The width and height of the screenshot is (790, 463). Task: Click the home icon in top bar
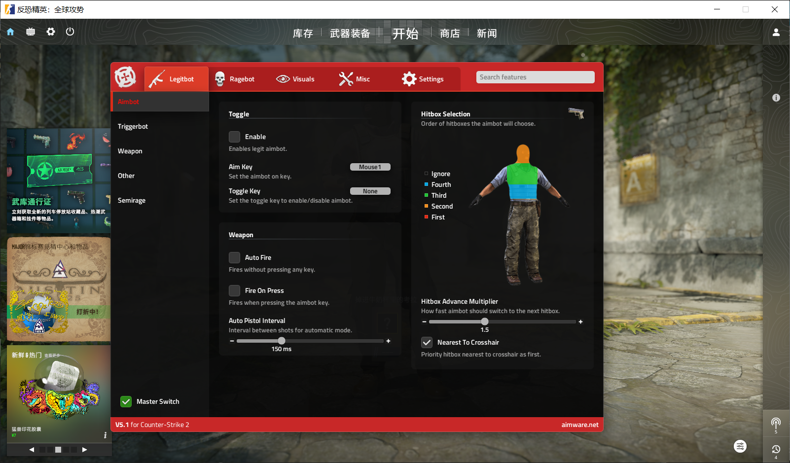(10, 32)
